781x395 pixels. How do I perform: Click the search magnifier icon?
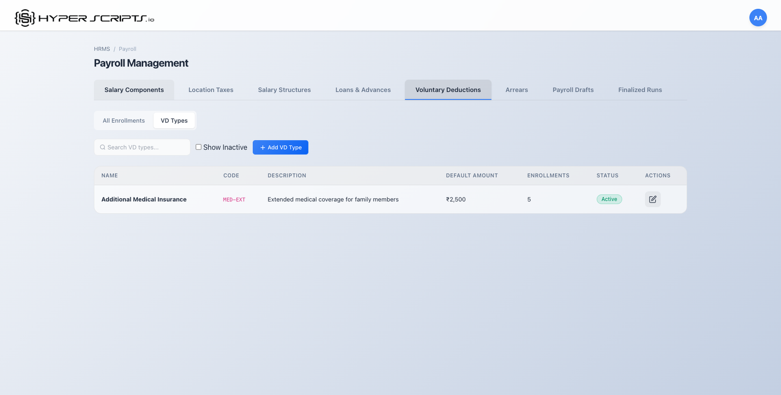point(103,147)
